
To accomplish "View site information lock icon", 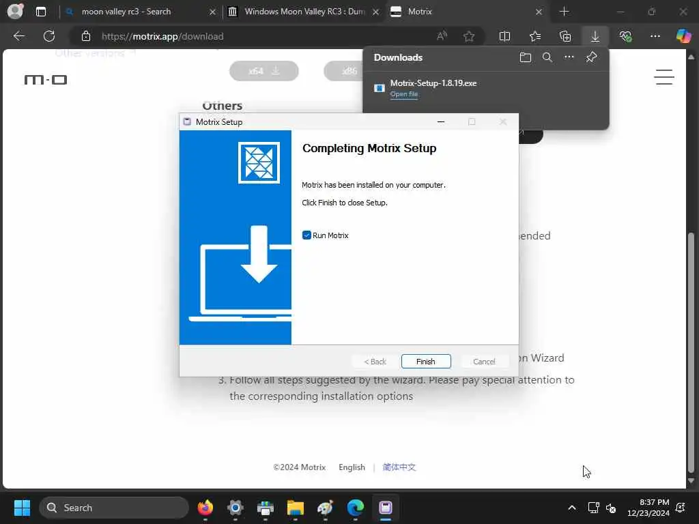I will 86,36.
